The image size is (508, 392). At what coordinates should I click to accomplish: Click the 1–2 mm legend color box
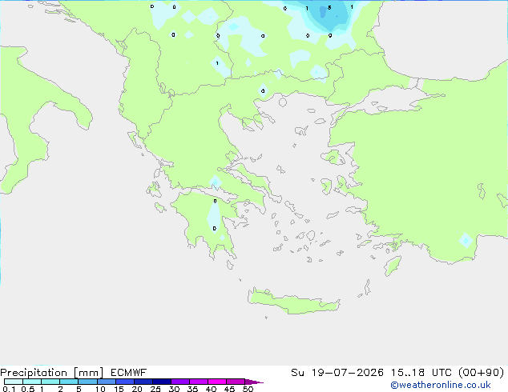coord(50,382)
